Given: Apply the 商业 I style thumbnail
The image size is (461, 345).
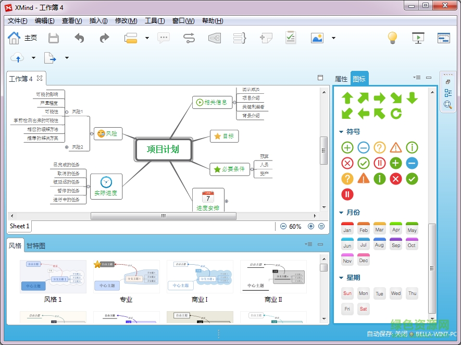Looking at the screenshot, I should [x=200, y=277].
